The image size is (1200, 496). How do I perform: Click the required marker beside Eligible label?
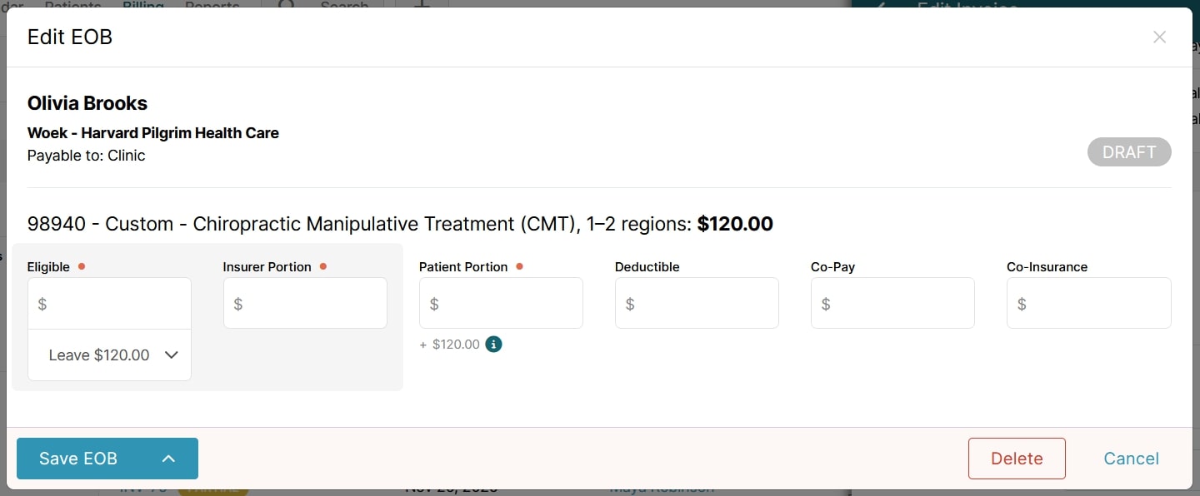(82, 266)
